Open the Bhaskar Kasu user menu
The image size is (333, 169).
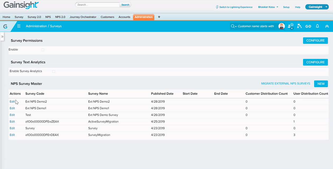[x=268, y=7]
